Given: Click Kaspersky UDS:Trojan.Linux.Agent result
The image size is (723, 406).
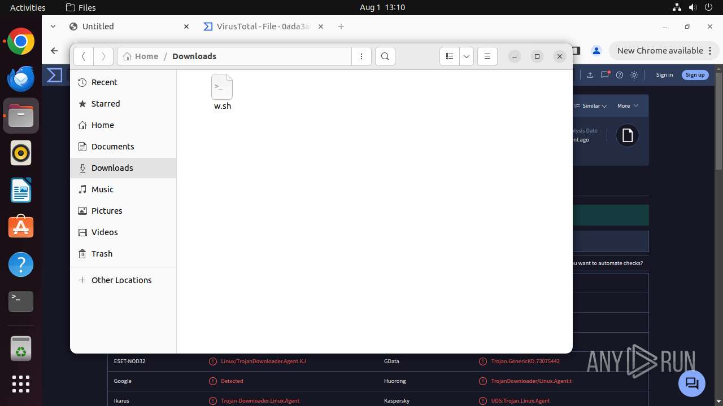Looking at the screenshot, I should coord(520,400).
